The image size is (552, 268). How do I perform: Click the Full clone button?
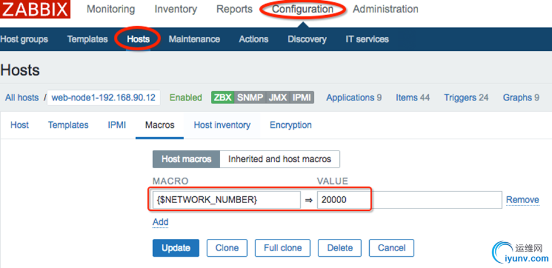[x=283, y=248]
